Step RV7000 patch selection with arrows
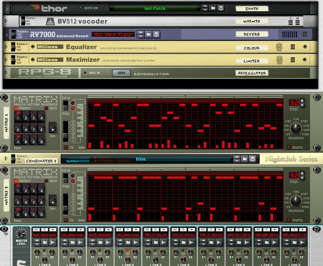Viewport: 323px width, 266px height. (140, 34)
